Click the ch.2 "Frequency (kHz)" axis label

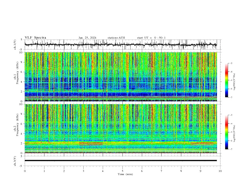[18, 125]
